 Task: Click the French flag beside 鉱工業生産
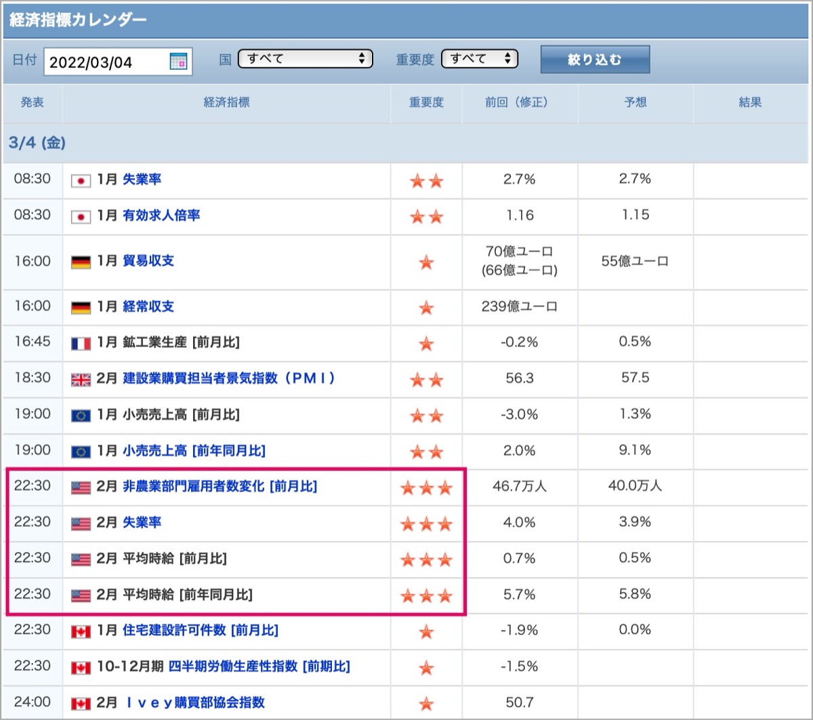[x=81, y=343]
